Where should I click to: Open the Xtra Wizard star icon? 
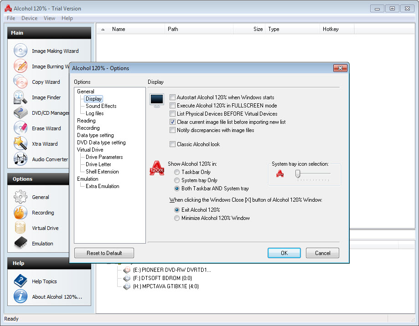[21, 143]
